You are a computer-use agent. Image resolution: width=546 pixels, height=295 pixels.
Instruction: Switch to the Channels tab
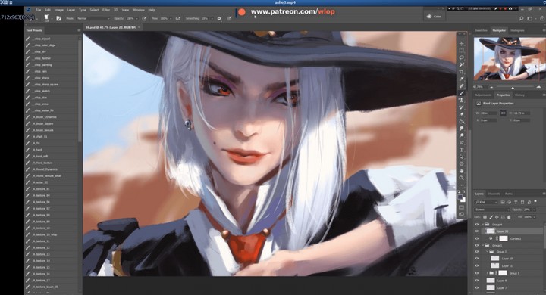[x=494, y=194]
